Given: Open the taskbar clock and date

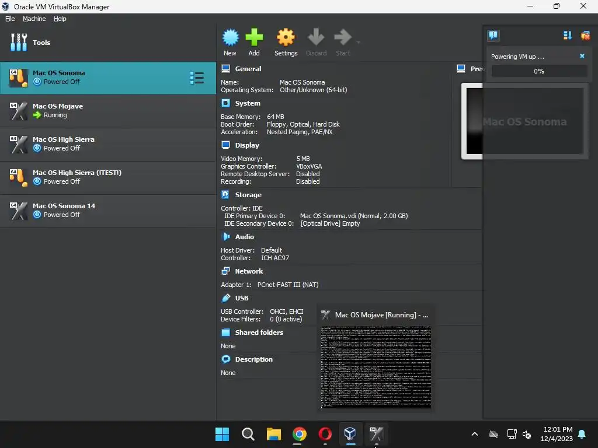Looking at the screenshot, I should [x=557, y=434].
